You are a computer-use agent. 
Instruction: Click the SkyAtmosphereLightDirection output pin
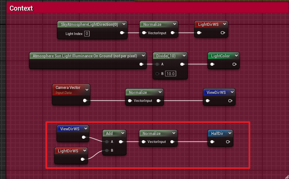point(122,33)
